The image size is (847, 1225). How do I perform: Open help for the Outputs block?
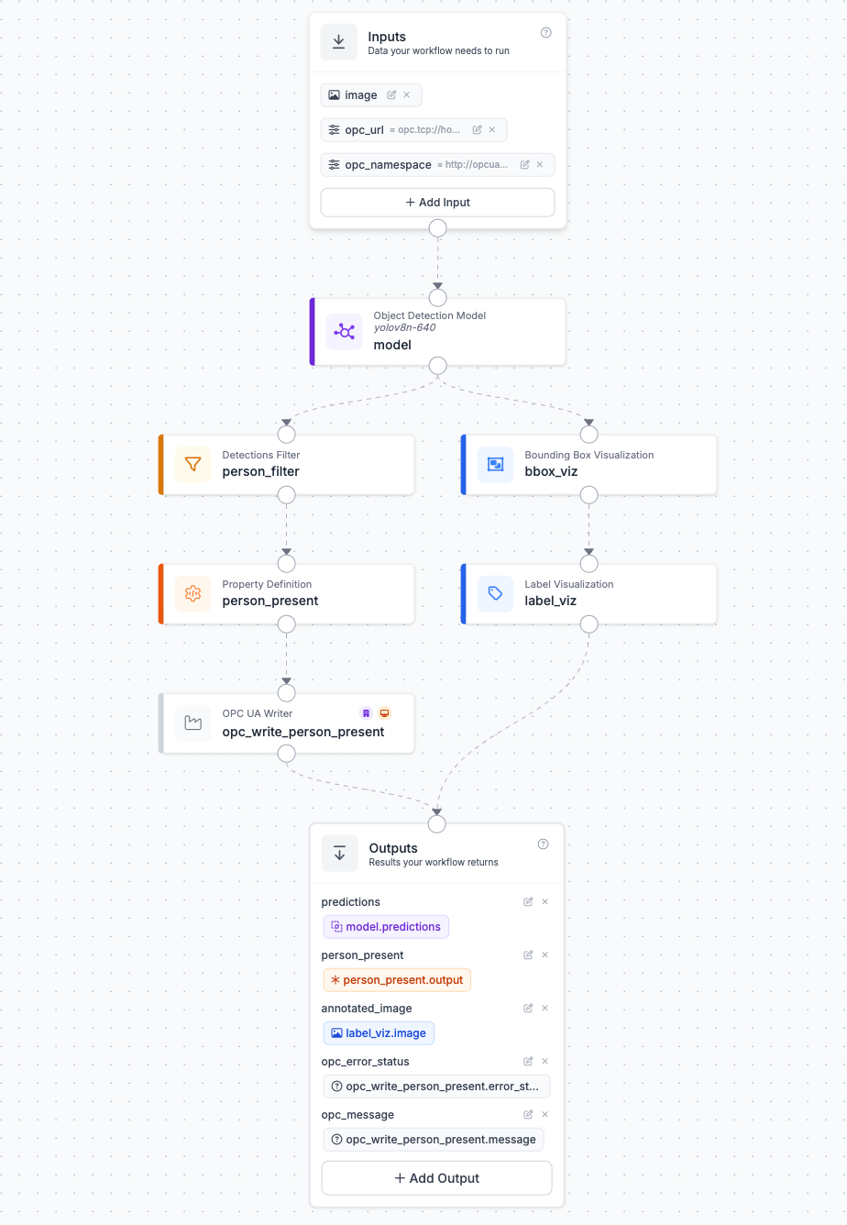(543, 844)
